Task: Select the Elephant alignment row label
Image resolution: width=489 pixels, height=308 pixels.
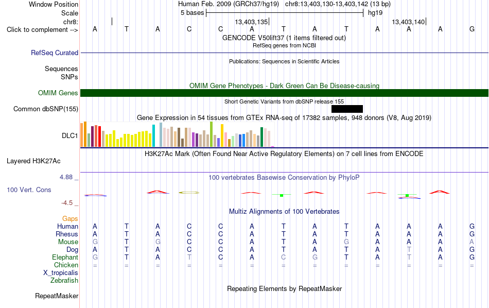Action: point(65,257)
